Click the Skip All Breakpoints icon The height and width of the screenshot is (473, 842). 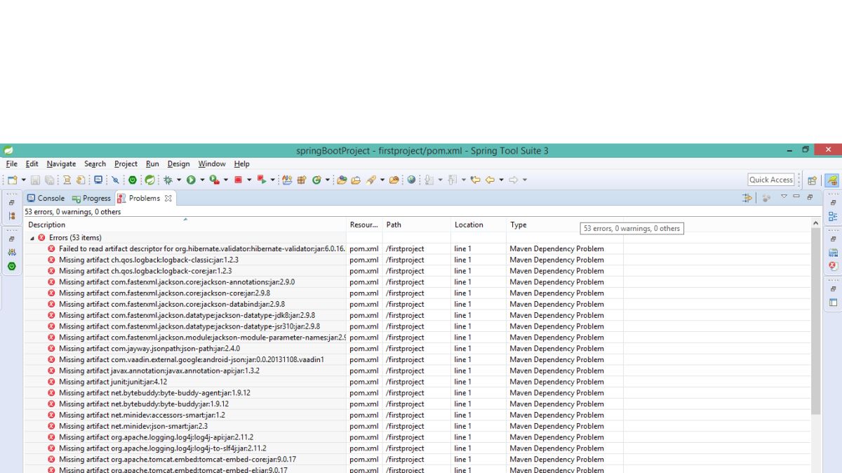point(115,180)
